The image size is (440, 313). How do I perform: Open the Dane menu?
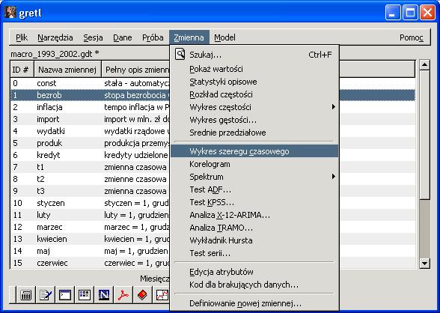tap(123, 37)
